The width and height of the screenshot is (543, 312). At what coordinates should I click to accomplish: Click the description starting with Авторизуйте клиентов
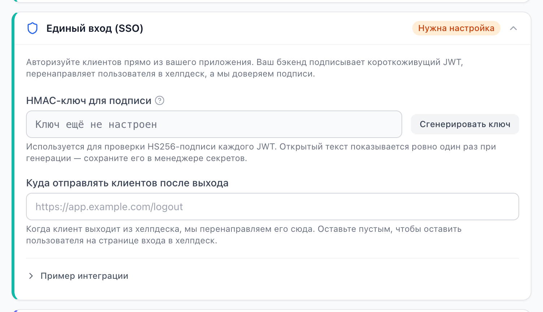coord(245,68)
